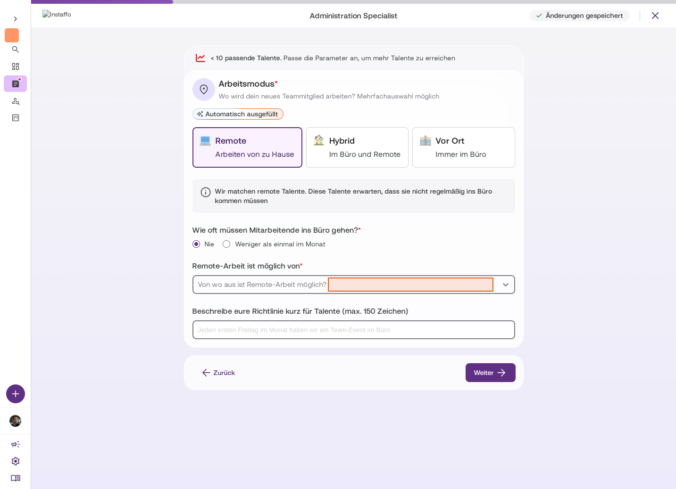Click the trend chart icon in talent warning
This screenshot has width=676, height=489.
[200, 58]
